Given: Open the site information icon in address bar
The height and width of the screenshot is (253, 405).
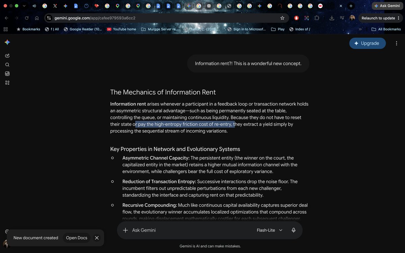Looking at the screenshot, I should point(49,18).
